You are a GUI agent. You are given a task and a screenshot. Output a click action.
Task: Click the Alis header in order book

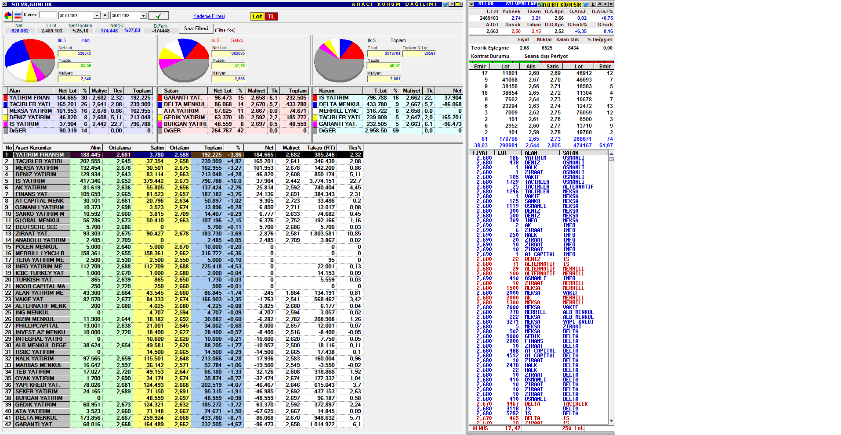pos(531,67)
